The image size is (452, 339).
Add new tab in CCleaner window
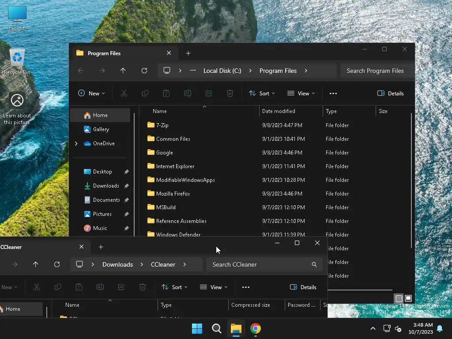tap(101, 247)
